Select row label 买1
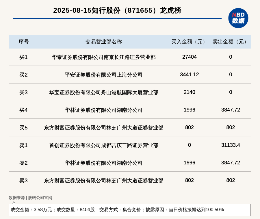260x219 pixels. pyautogui.click(x=24, y=57)
